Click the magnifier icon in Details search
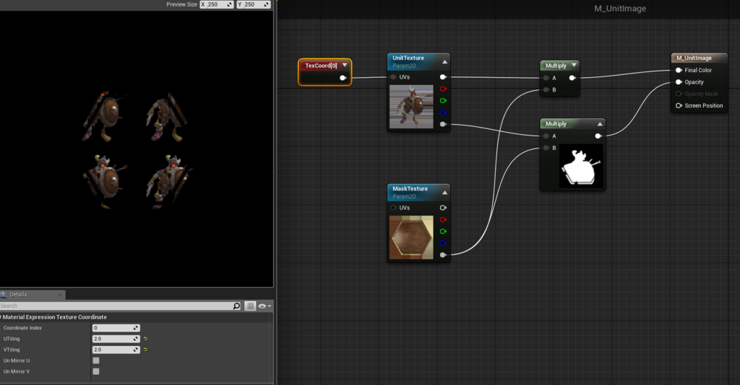This screenshot has width=740, height=385. [x=236, y=306]
